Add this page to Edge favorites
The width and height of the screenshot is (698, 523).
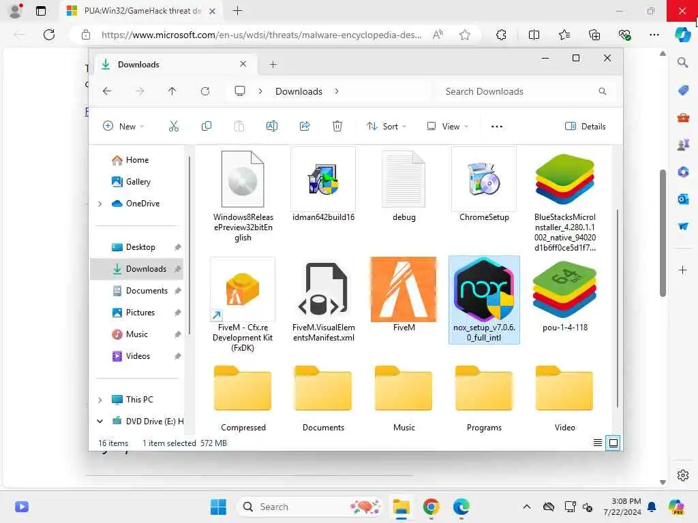pos(465,35)
